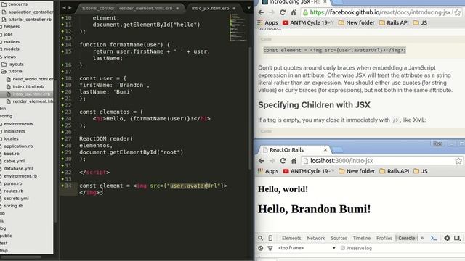The height and width of the screenshot is (261, 465).
Task: Select the Introducing JSX browser tab
Action: pos(294,2)
